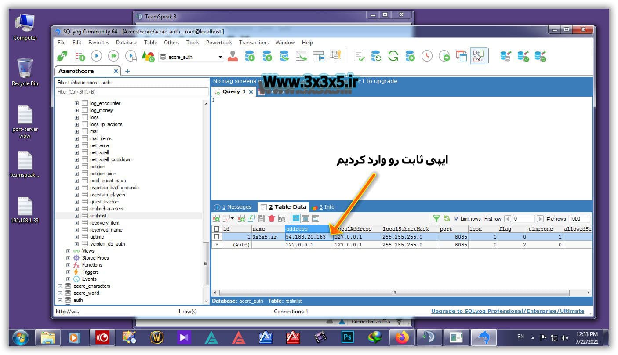Viewport: 618px width, 355px height.
Task: Expand the acore_world database node
Action: pyautogui.click(x=60, y=293)
